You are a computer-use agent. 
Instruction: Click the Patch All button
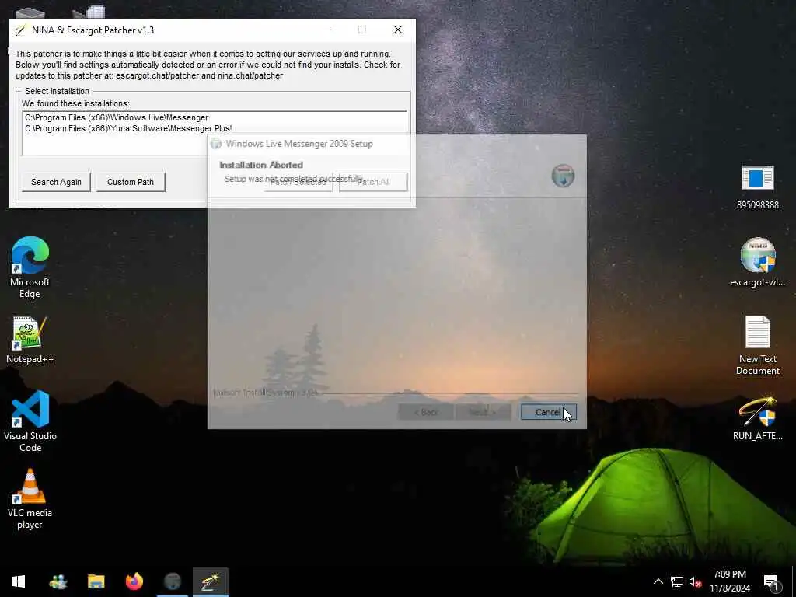pyautogui.click(x=373, y=182)
